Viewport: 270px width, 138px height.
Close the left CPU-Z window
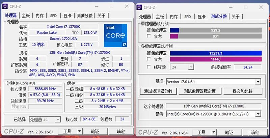(127, 6)
